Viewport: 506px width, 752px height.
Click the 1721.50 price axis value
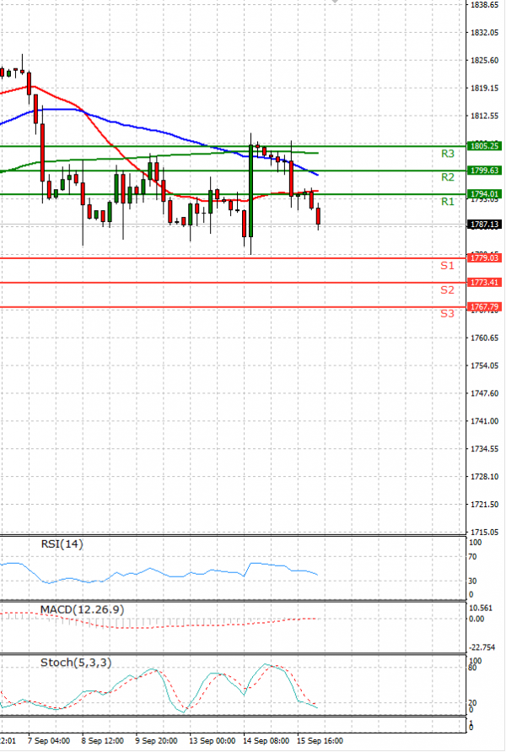(484, 505)
